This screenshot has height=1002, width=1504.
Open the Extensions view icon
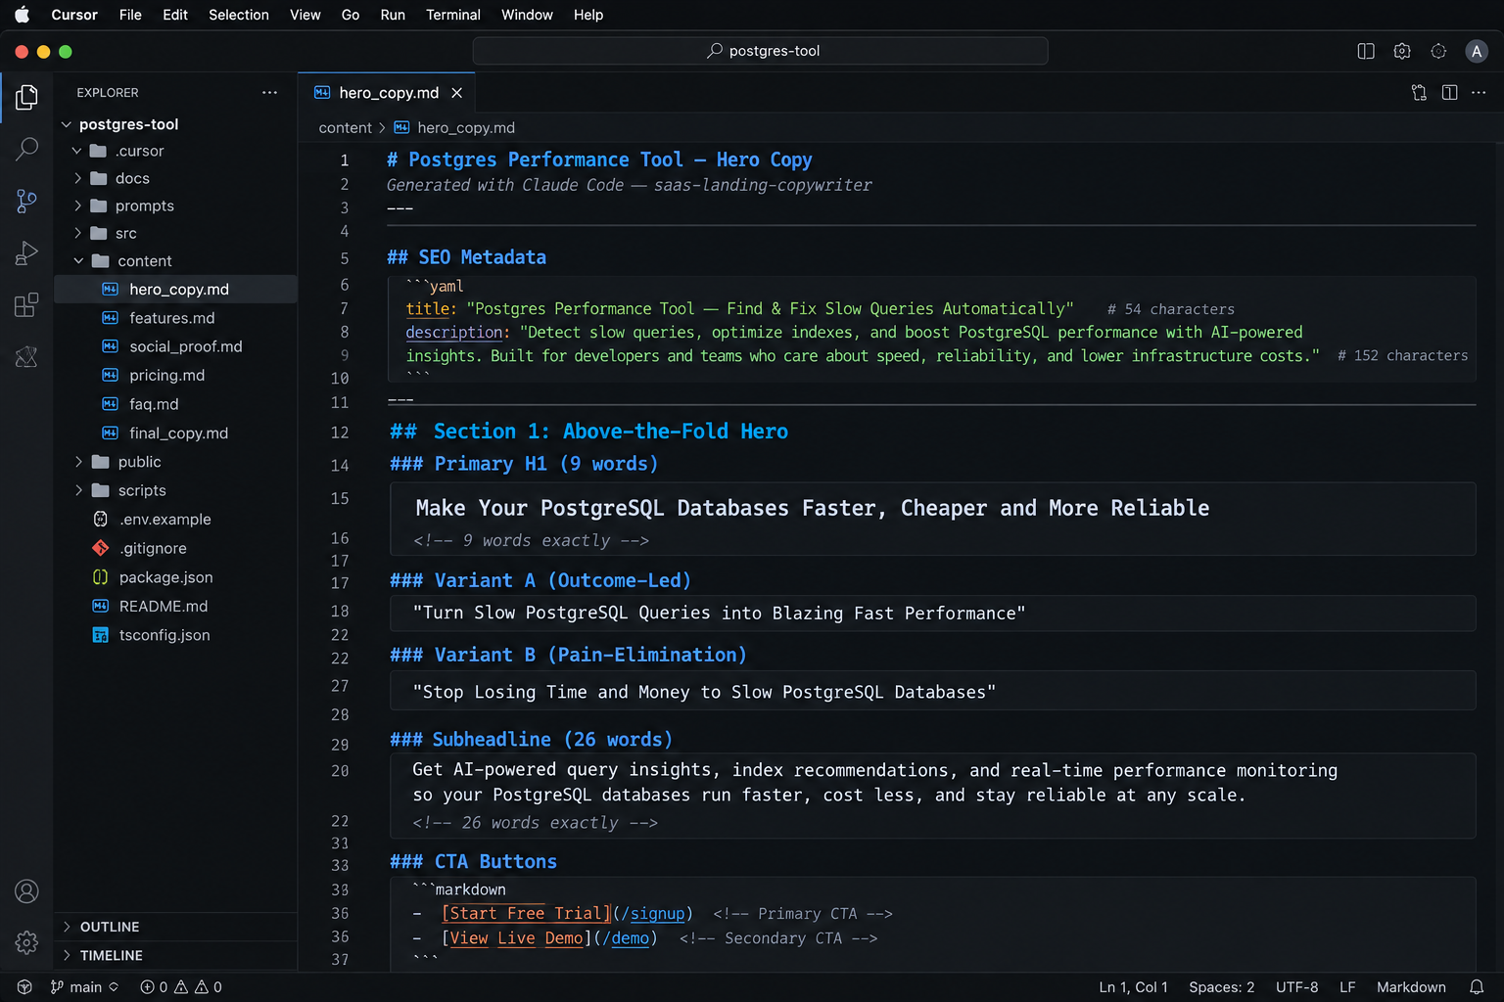click(x=26, y=305)
